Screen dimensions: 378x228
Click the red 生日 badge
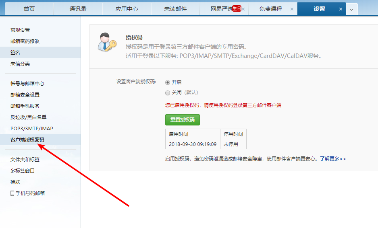tap(237, 8)
